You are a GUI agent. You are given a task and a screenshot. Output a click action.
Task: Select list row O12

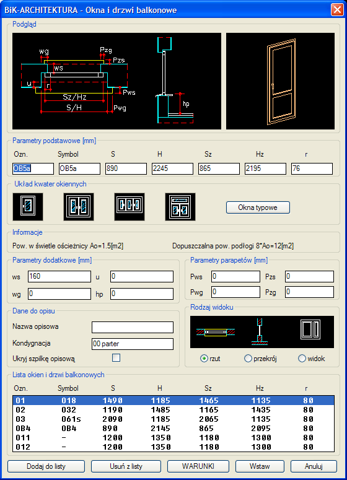point(173,447)
